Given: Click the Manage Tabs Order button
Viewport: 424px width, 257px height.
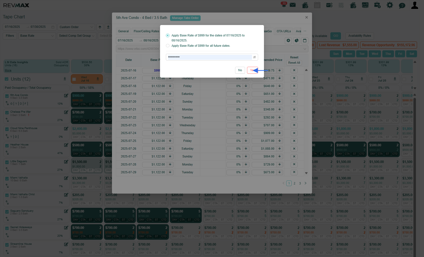Looking at the screenshot, I should pos(185,18).
